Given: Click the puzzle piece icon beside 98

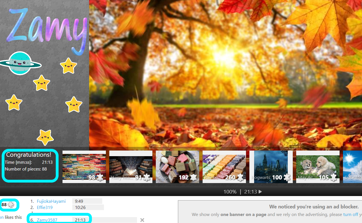Looking at the screenshot, I should (100, 178).
